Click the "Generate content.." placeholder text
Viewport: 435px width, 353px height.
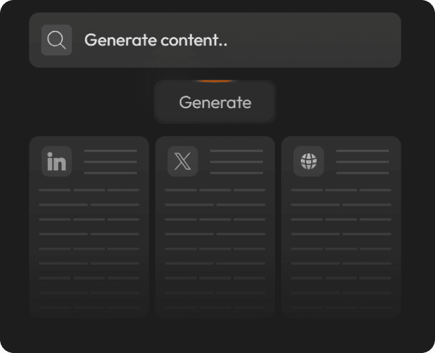[x=155, y=40]
